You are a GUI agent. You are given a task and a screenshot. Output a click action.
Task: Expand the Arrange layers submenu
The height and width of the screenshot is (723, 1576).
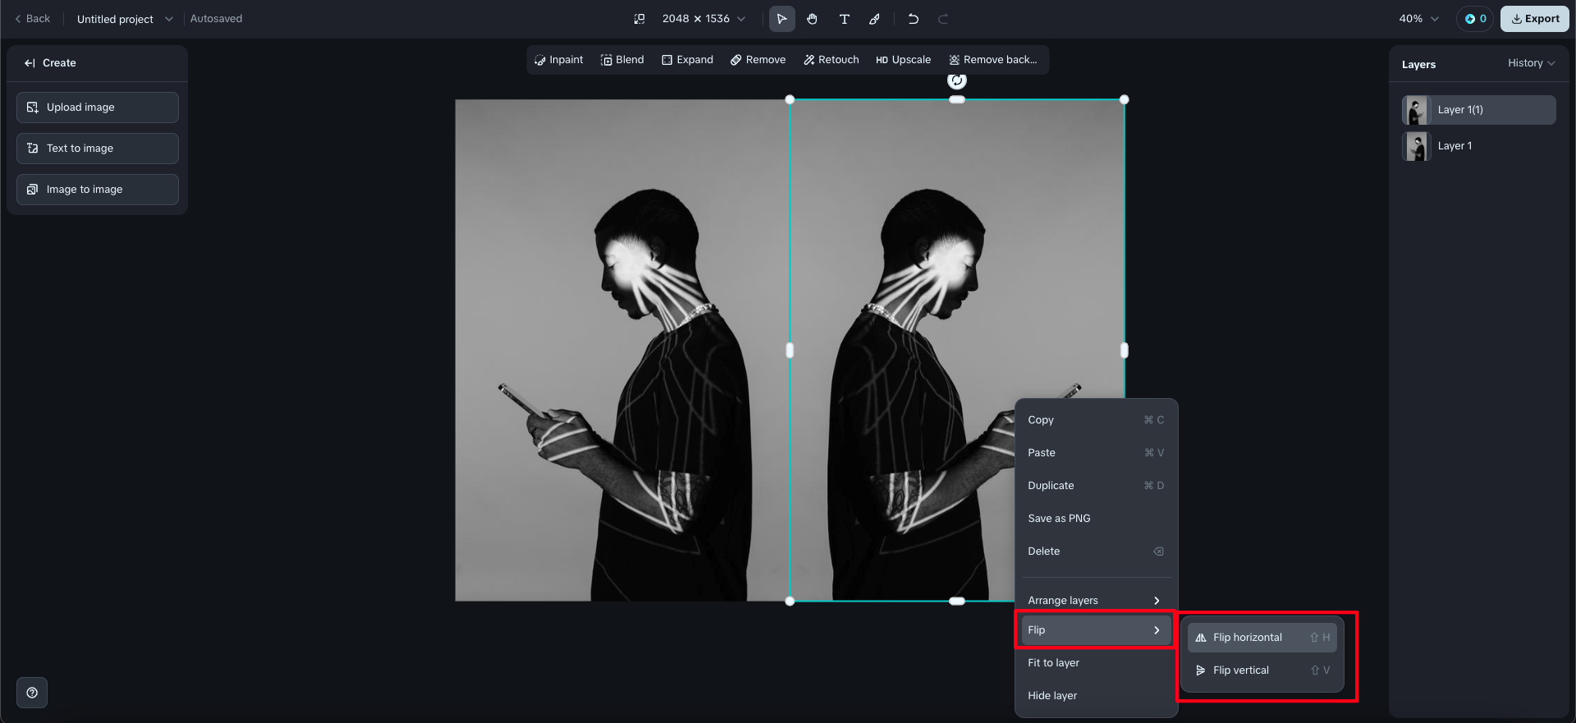pyautogui.click(x=1093, y=601)
